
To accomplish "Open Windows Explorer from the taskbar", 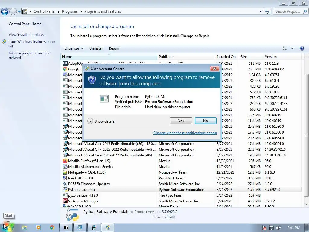I will coord(24,228).
